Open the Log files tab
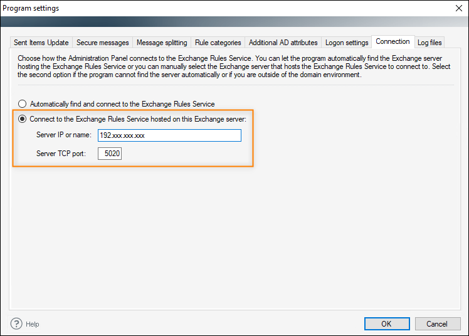This screenshot has width=469, height=336. [429, 43]
